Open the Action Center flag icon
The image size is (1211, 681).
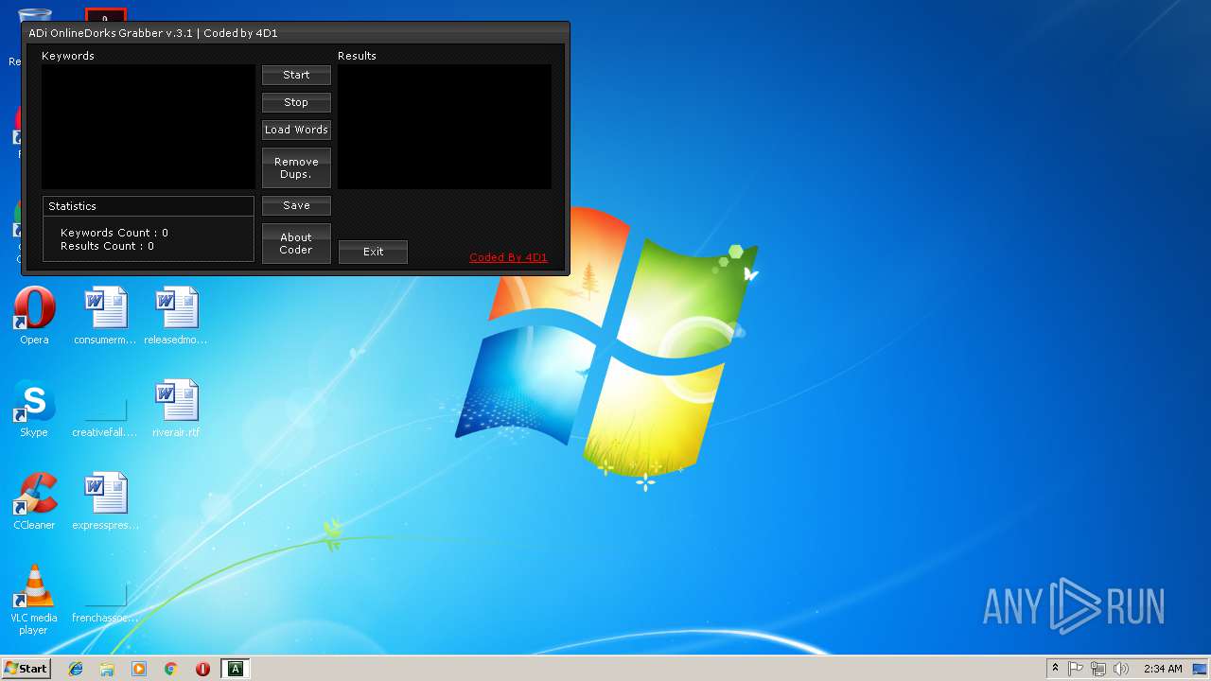pos(1076,669)
